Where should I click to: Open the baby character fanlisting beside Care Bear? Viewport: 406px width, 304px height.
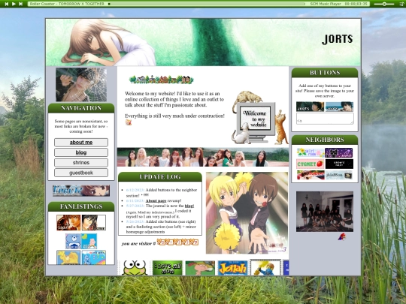tap(89, 241)
